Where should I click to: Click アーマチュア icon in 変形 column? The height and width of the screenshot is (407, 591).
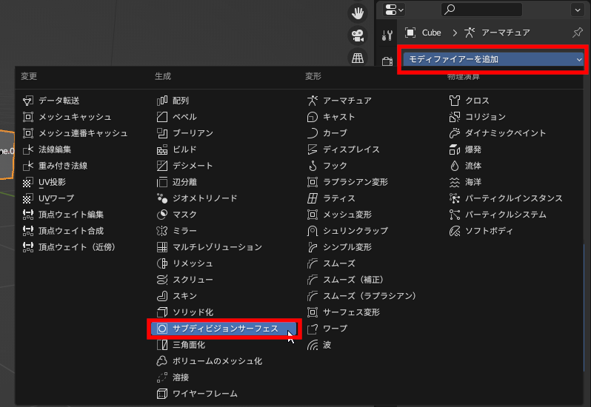click(x=313, y=101)
